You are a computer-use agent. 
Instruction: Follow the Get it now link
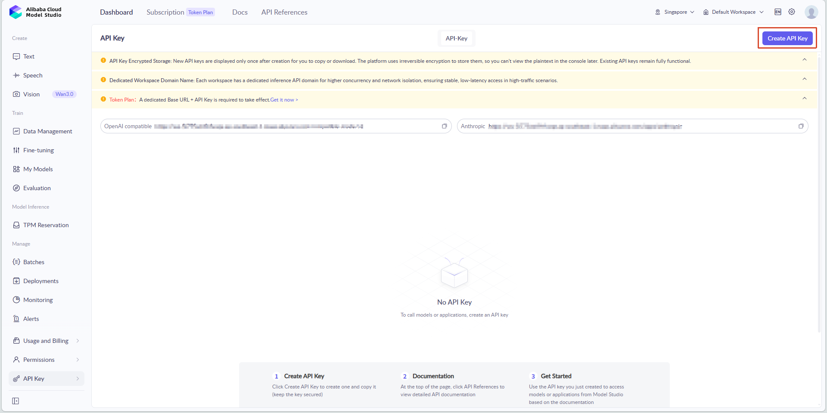point(284,100)
